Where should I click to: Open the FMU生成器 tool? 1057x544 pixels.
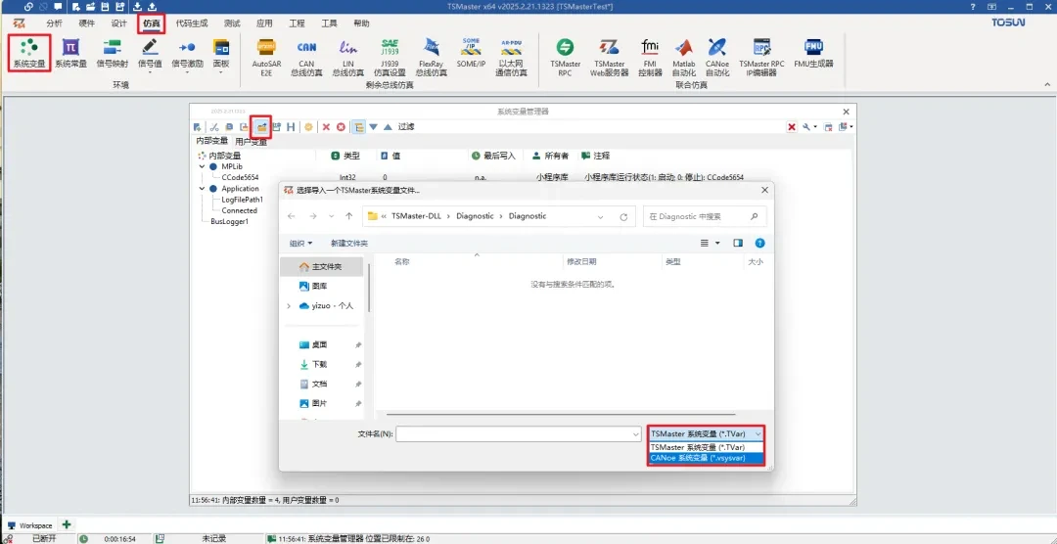click(x=813, y=52)
